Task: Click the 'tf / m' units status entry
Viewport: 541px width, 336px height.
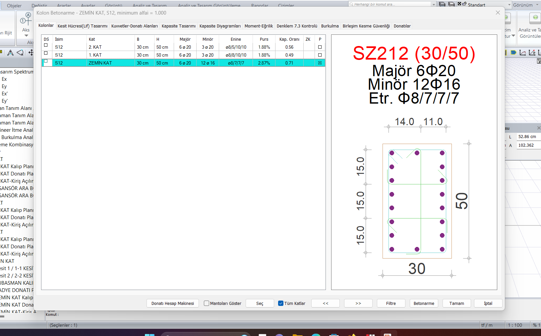Action: pos(487,325)
